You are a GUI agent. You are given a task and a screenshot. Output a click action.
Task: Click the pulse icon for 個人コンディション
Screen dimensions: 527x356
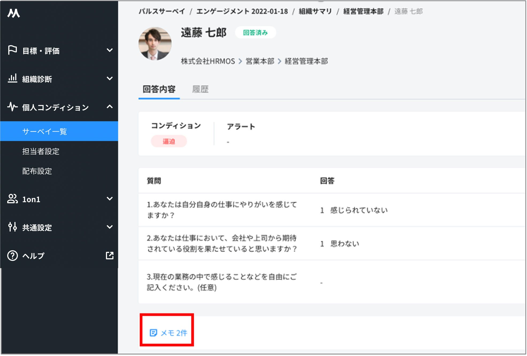tap(12, 107)
